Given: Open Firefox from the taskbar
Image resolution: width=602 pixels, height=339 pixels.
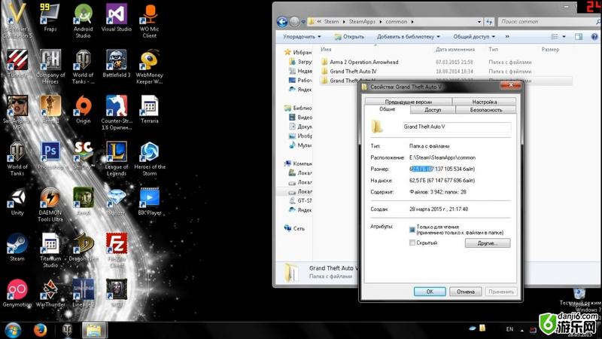Looking at the screenshot, I should [40, 330].
